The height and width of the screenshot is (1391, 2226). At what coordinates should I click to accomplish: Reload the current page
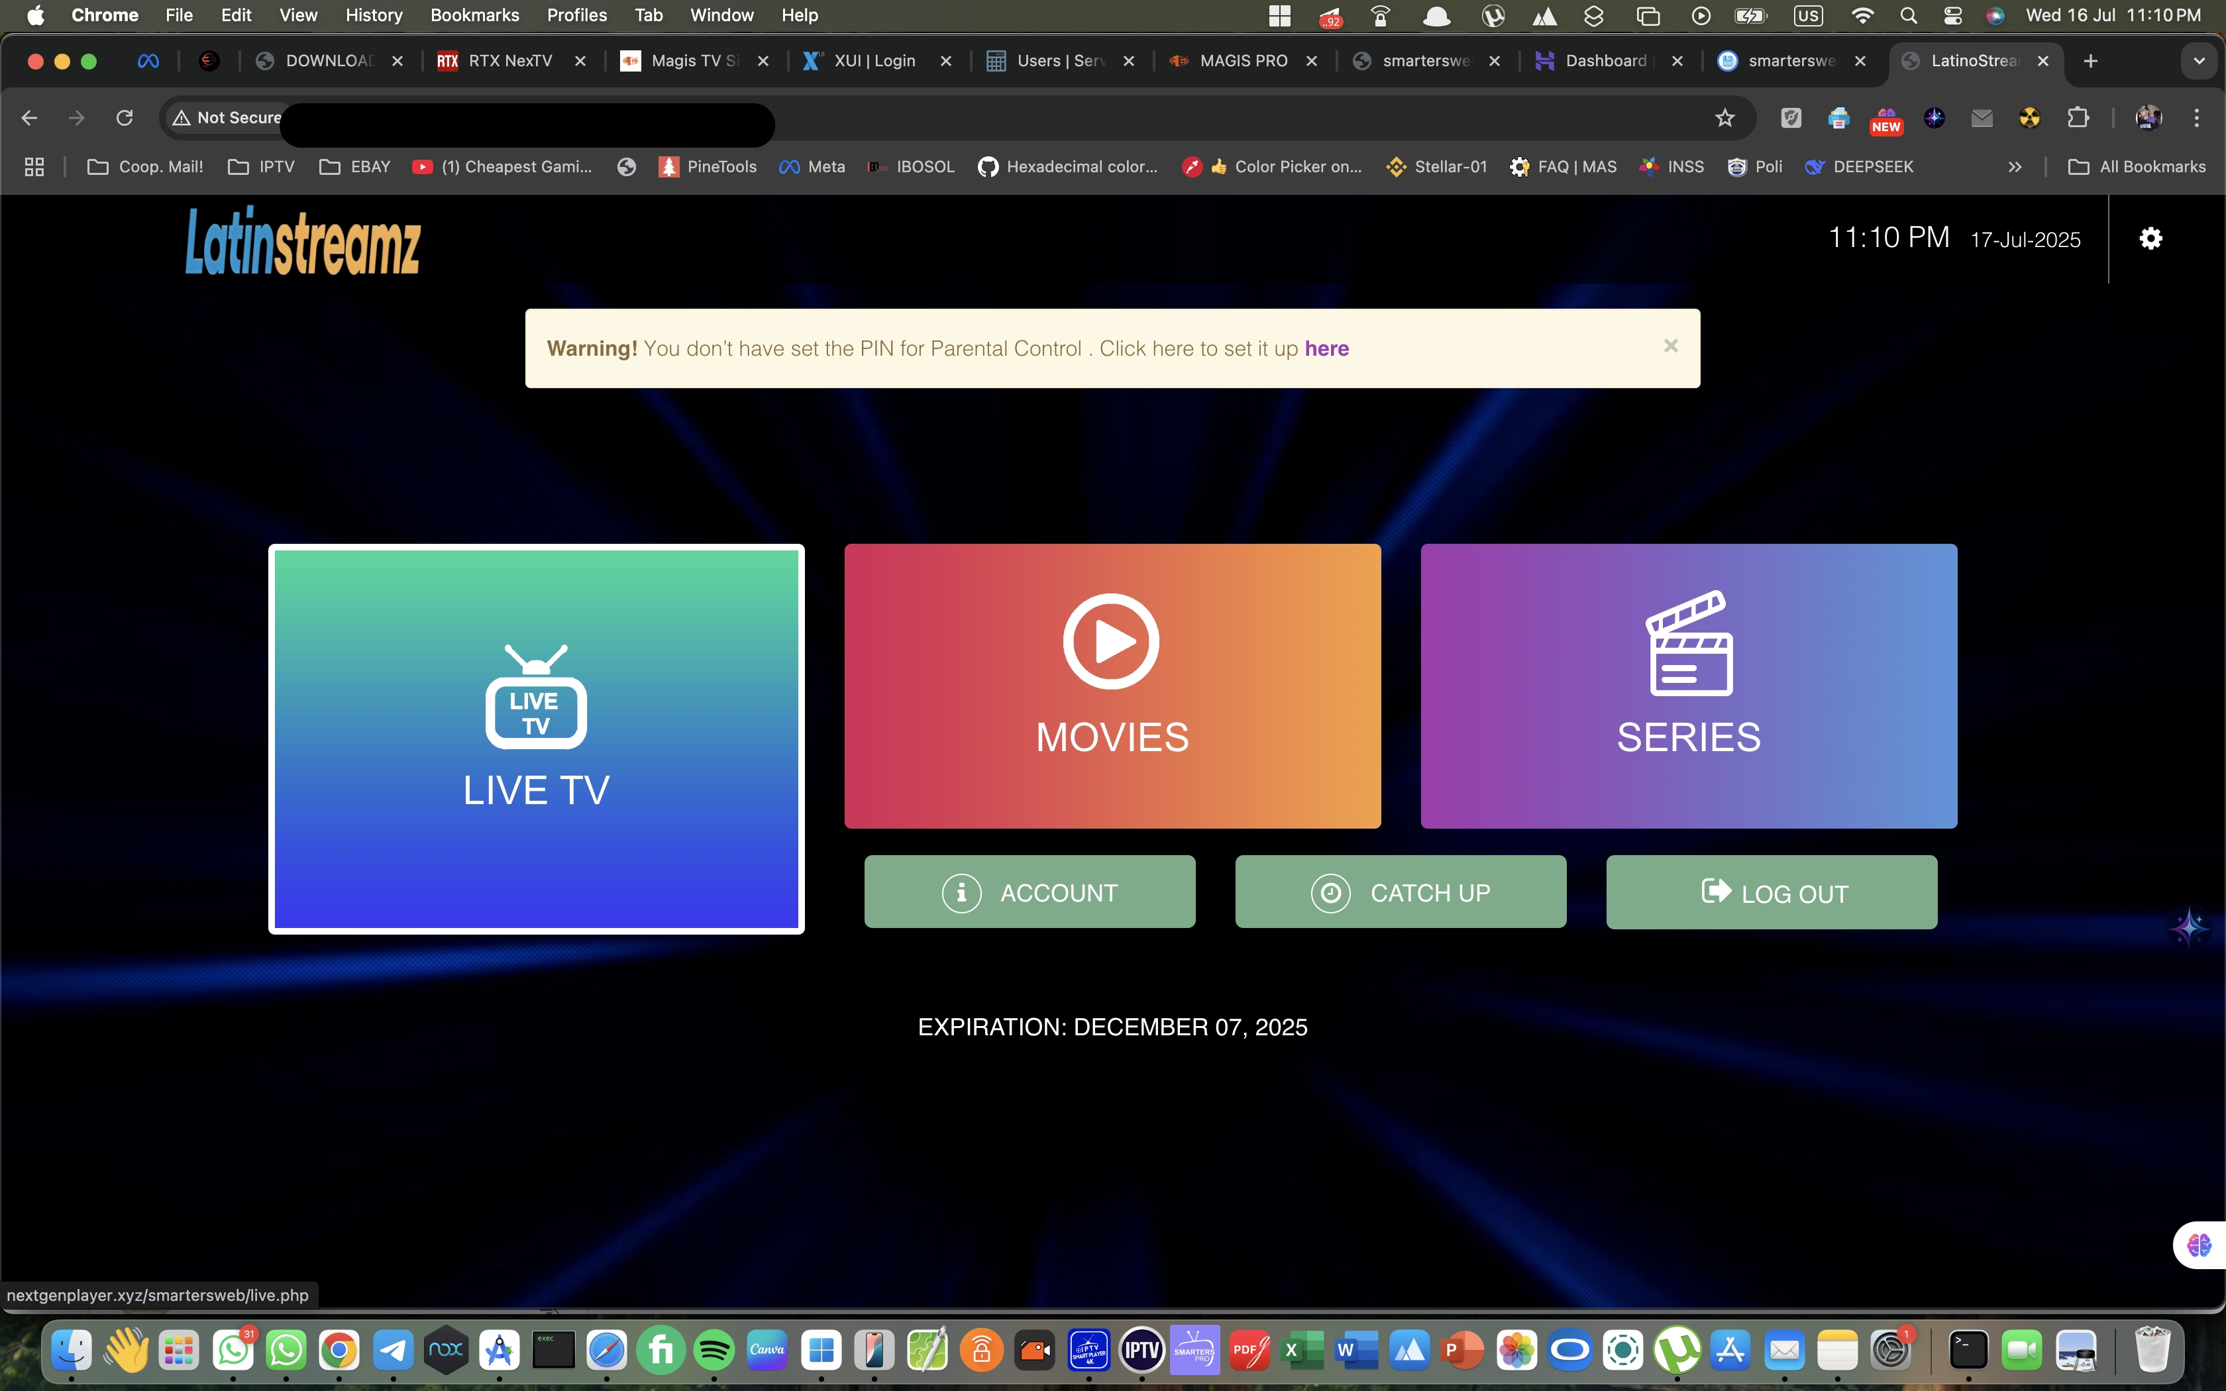pos(125,118)
